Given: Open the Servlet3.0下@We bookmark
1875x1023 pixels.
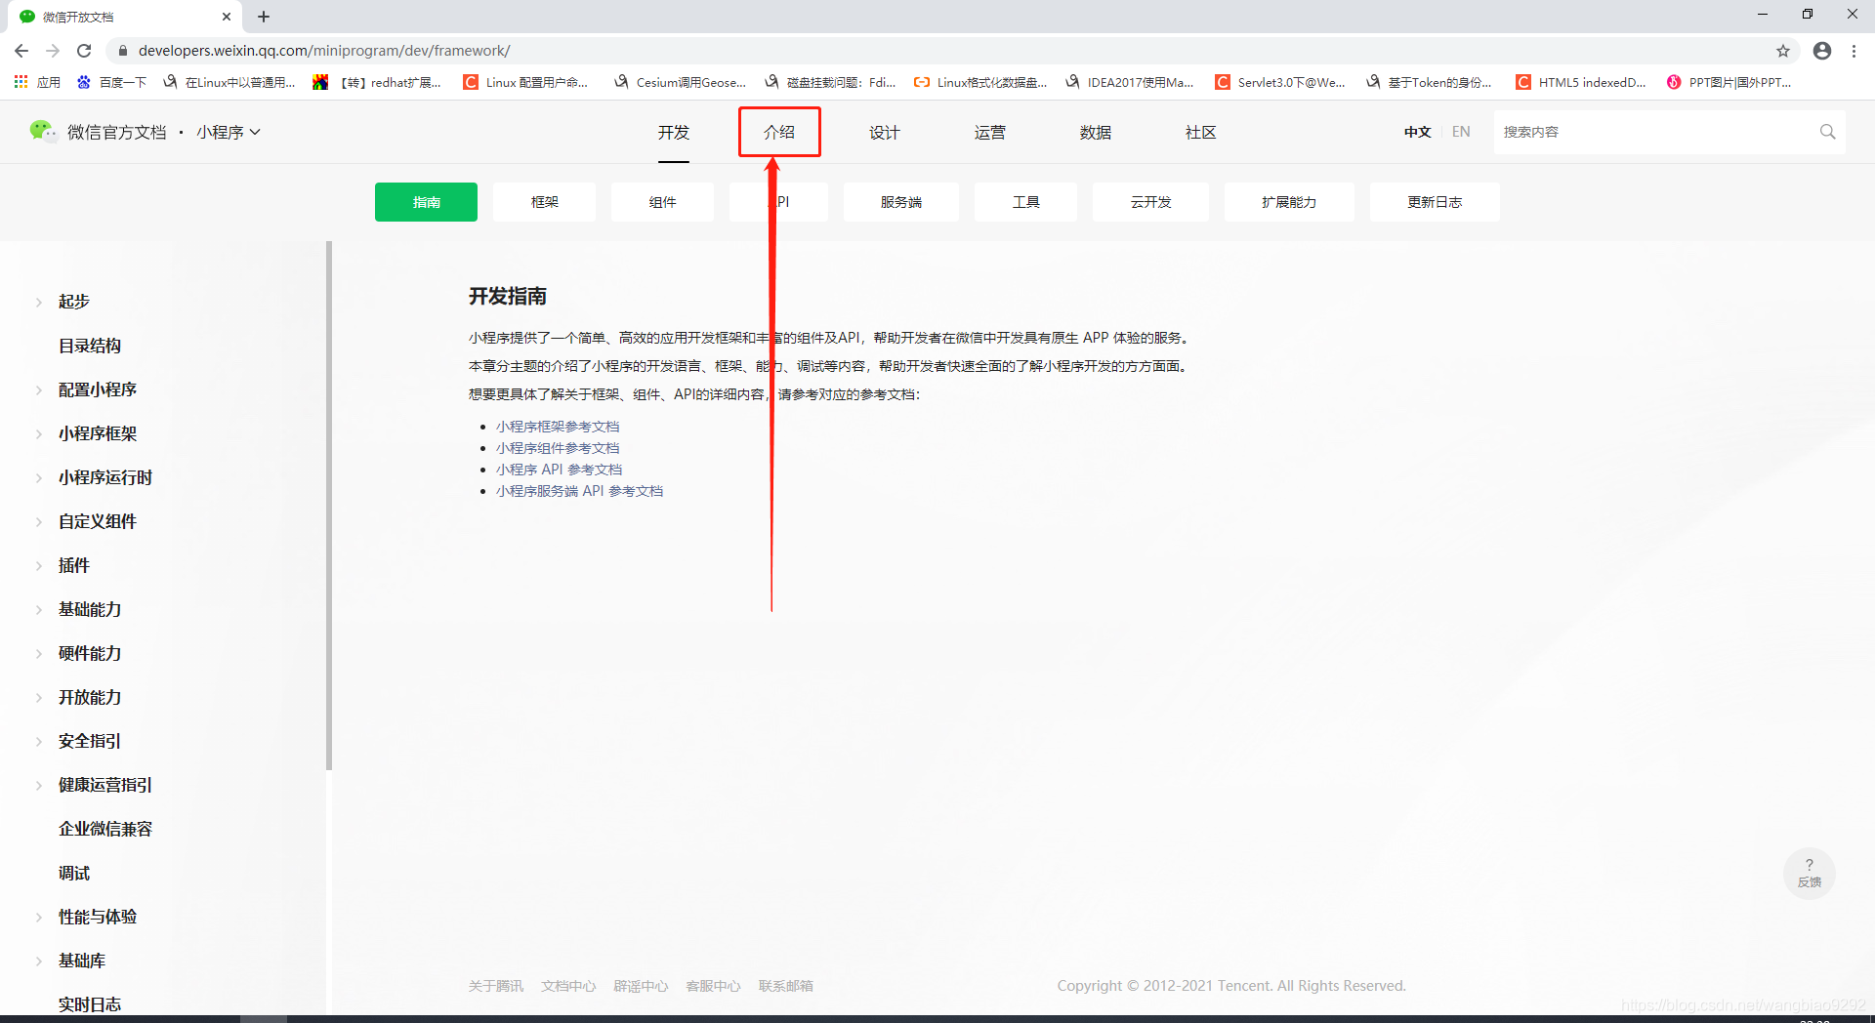Looking at the screenshot, I should pos(1280,82).
